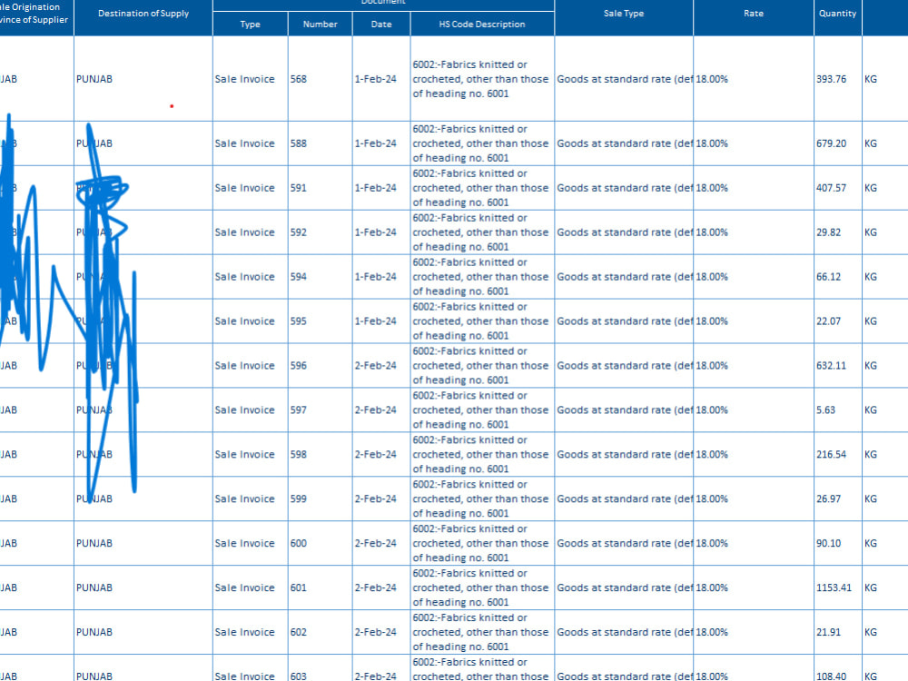The width and height of the screenshot is (908, 681).
Task: Click the Rate column header
Action: pyautogui.click(x=754, y=14)
